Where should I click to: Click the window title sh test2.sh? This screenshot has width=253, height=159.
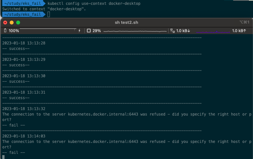click(126, 23)
